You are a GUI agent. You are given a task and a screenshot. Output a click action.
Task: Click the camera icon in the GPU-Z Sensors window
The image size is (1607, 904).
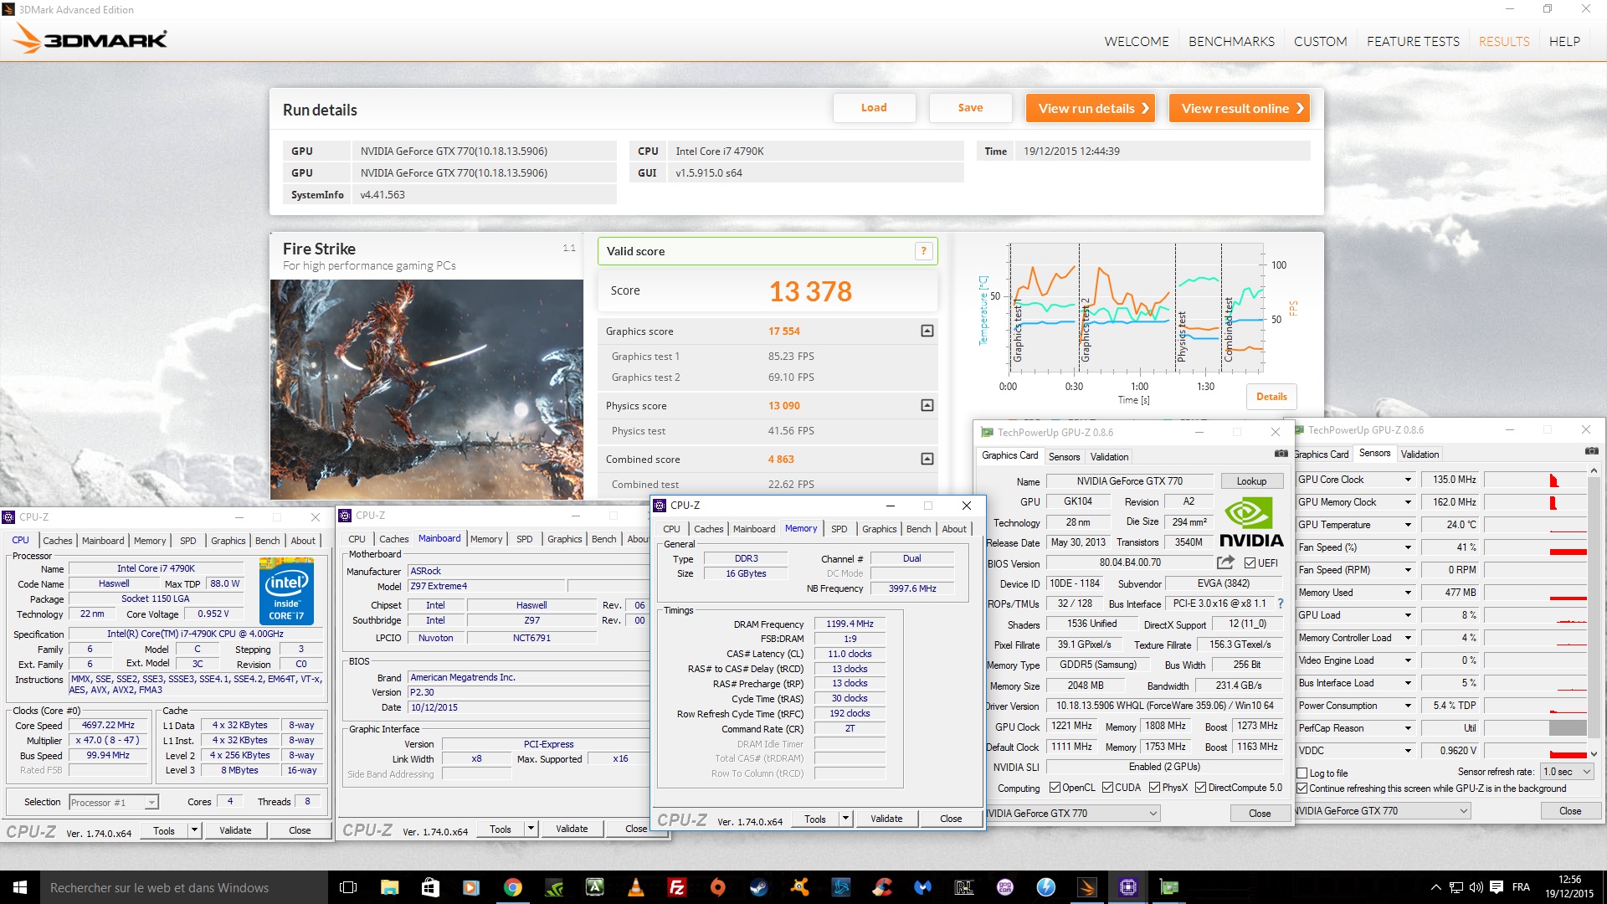pyautogui.click(x=1591, y=451)
